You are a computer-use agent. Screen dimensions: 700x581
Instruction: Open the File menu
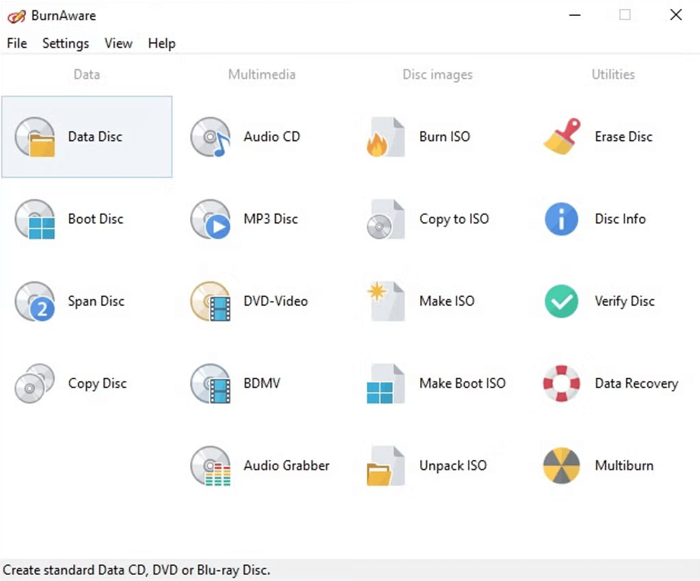coord(17,44)
